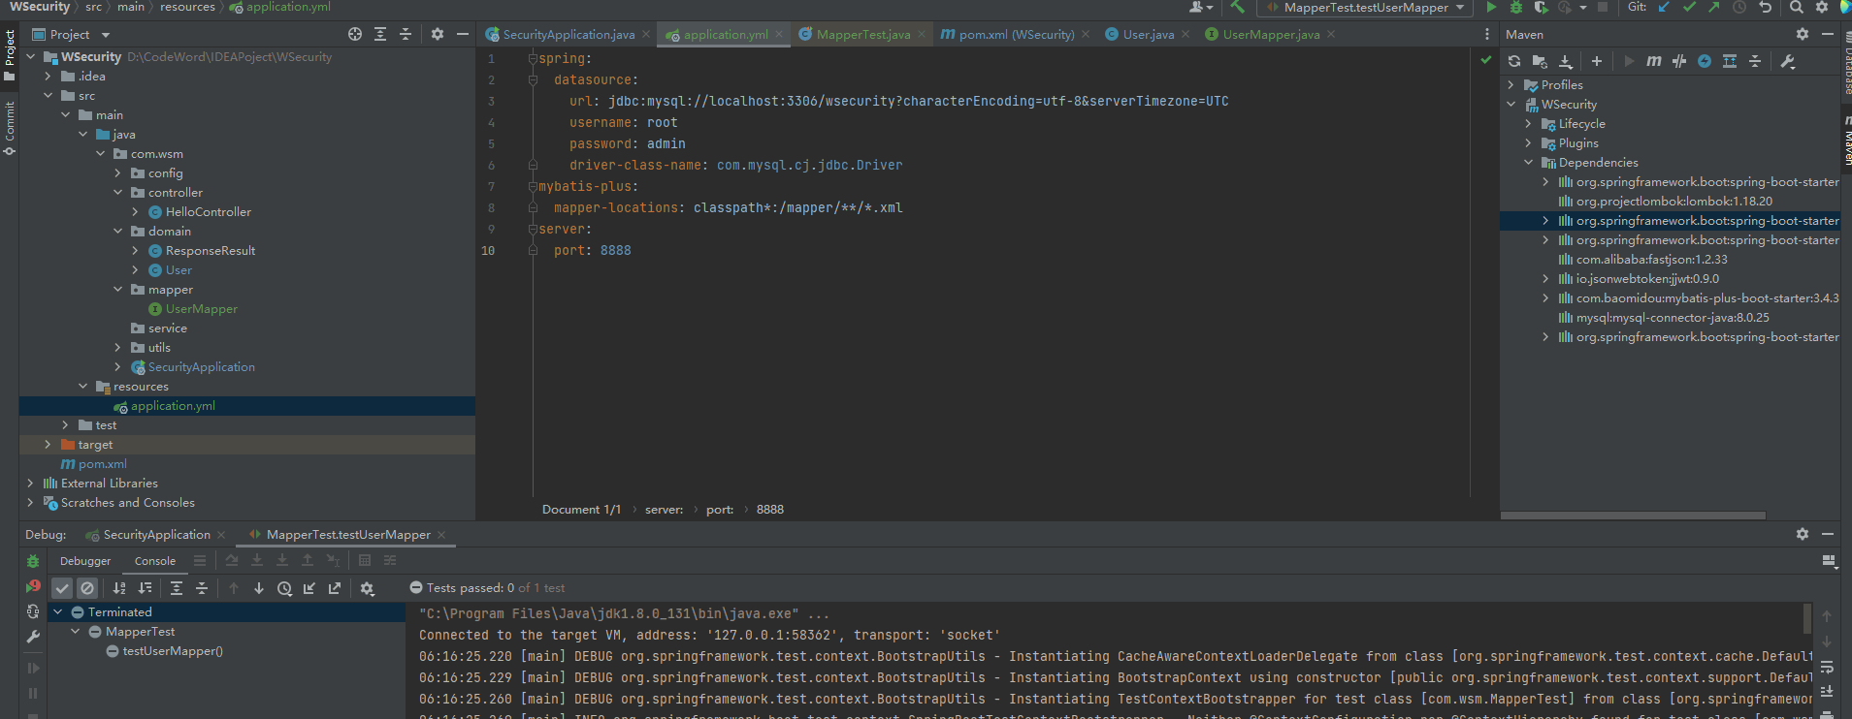Click the 'resources' breadcrumb in navigation bar
The width and height of the screenshot is (1852, 719).
[187, 7]
